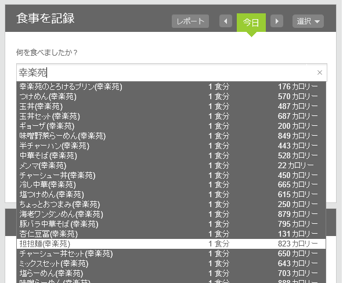343x283 pixels.
Task: Choose 玉丼(幸楽苑) 487 カロリー suggestion
Action: [171, 107]
